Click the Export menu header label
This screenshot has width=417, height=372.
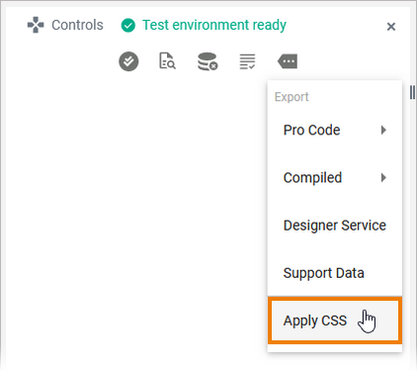tap(292, 97)
